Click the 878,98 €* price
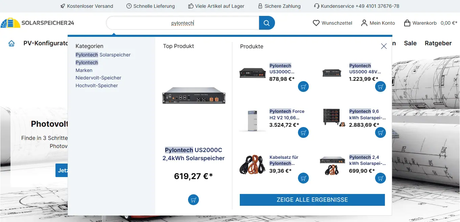Viewport: 460px width, 222px height. click(282, 79)
